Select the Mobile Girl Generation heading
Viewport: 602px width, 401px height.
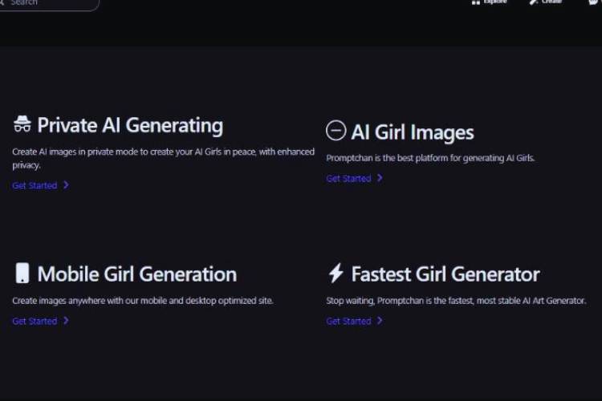point(137,274)
